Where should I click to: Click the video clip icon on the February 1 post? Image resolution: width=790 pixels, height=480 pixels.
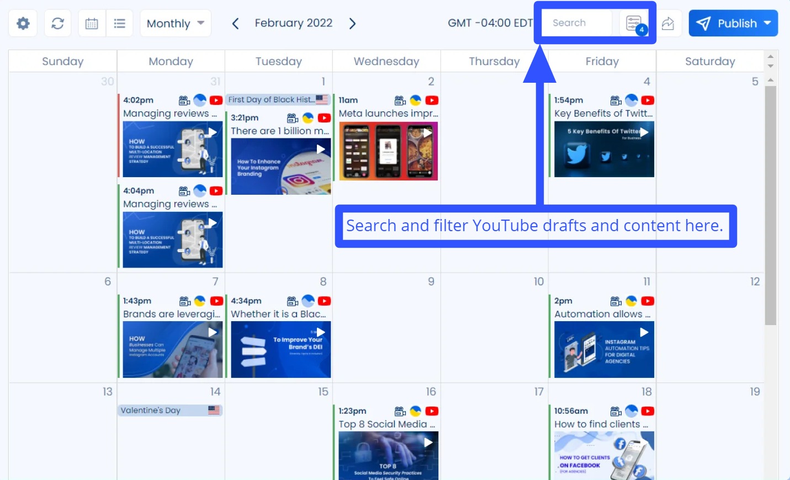click(291, 118)
